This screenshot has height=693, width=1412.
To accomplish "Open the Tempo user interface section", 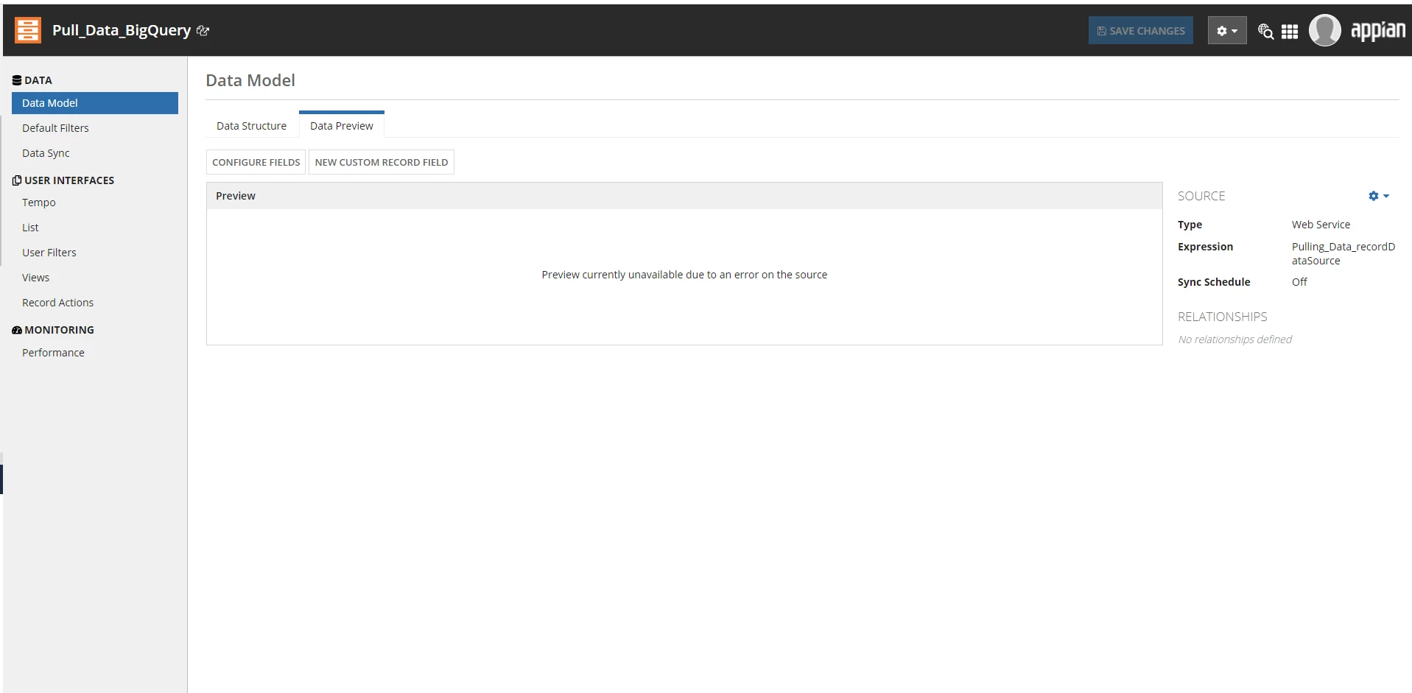I will tap(39, 203).
